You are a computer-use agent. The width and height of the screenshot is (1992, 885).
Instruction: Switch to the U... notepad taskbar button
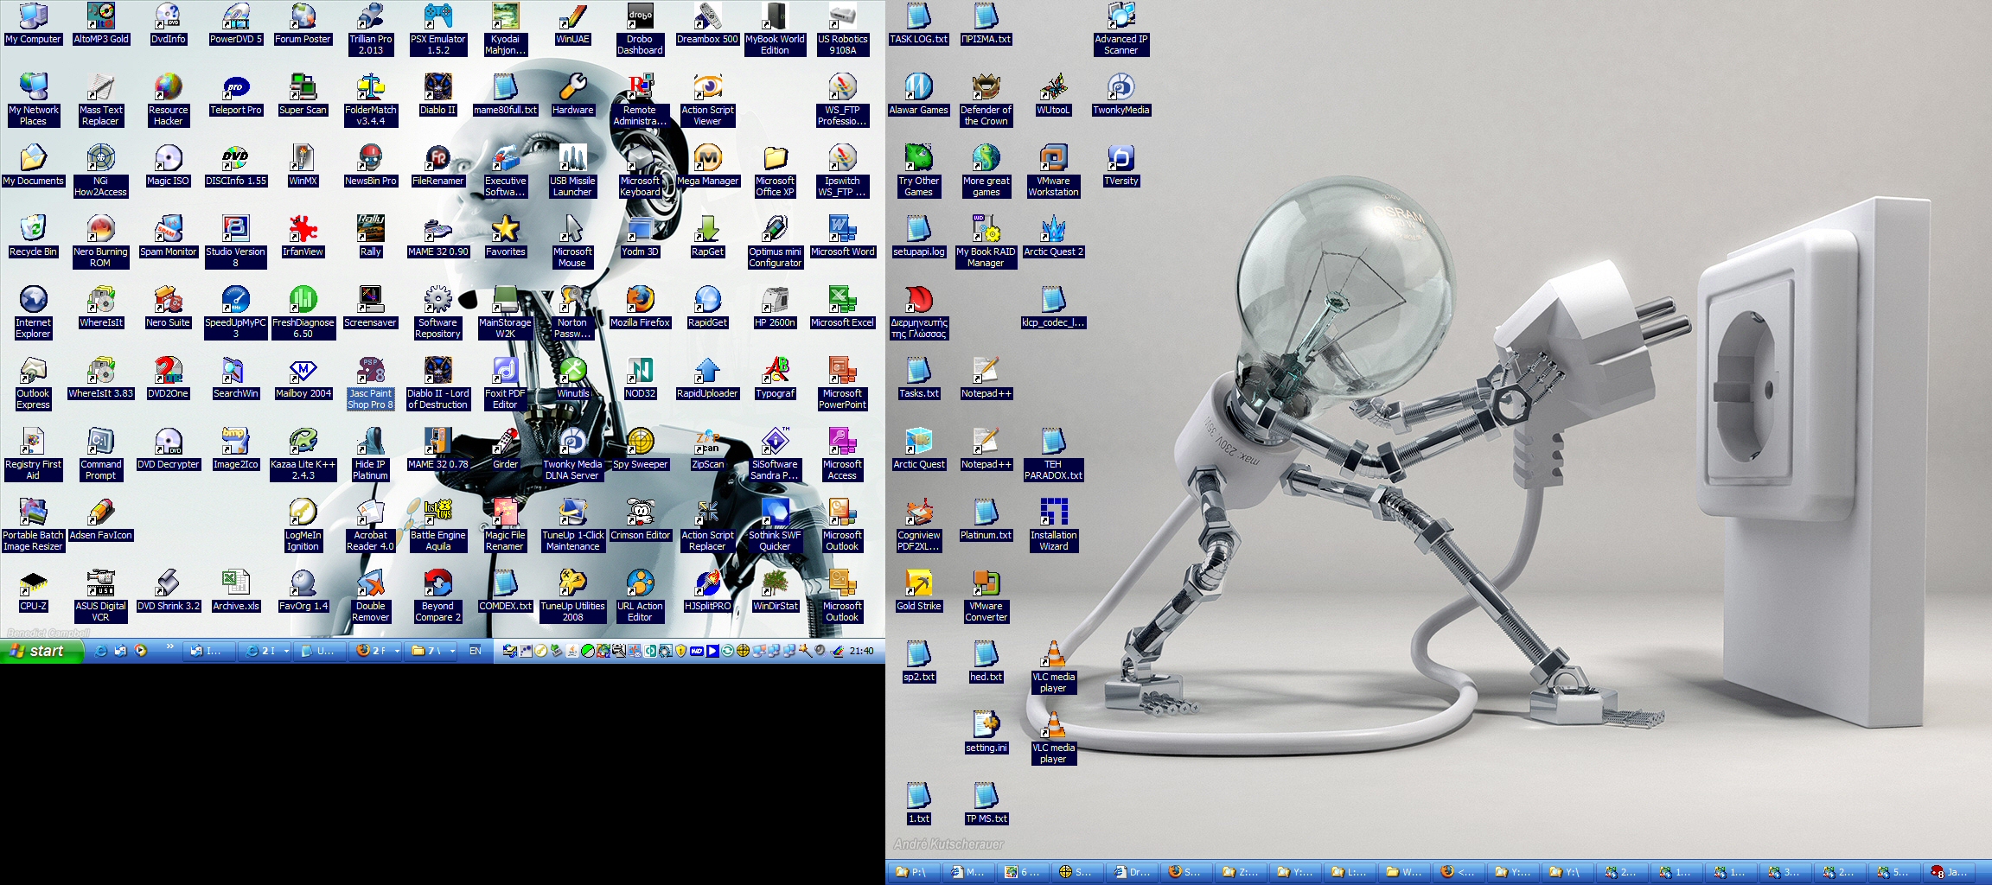(320, 651)
